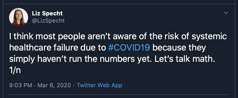Viewport: 238px width, 98px height.
Task: Click the phrase "Let's talk math."
Action: click(x=185, y=59)
